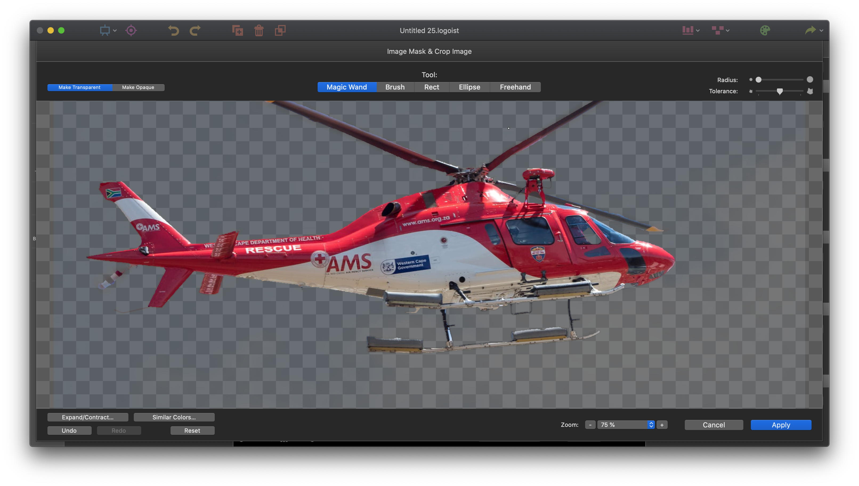Click the Untitled 25.logoist window title
Viewport: 859px width, 486px height.
coord(429,31)
